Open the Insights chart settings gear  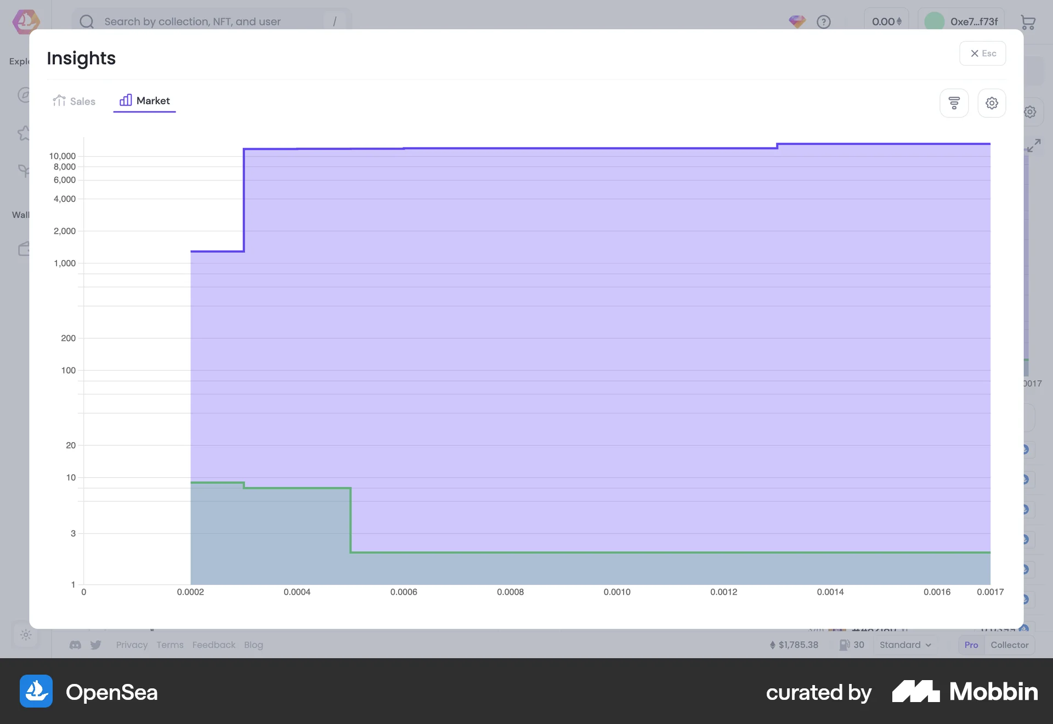tap(992, 103)
